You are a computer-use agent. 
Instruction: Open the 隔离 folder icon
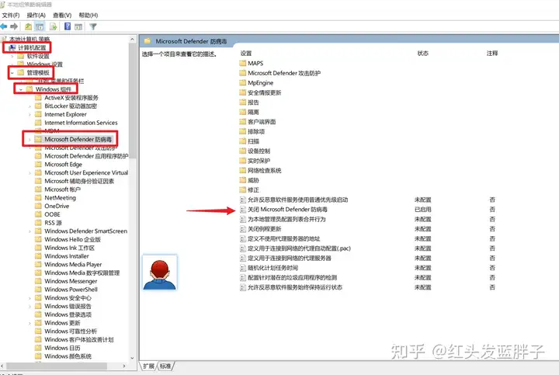point(243,112)
